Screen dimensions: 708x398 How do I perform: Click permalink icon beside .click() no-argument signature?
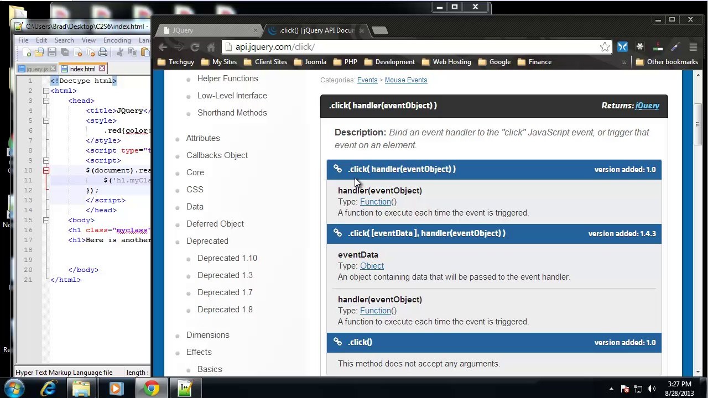tap(337, 342)
